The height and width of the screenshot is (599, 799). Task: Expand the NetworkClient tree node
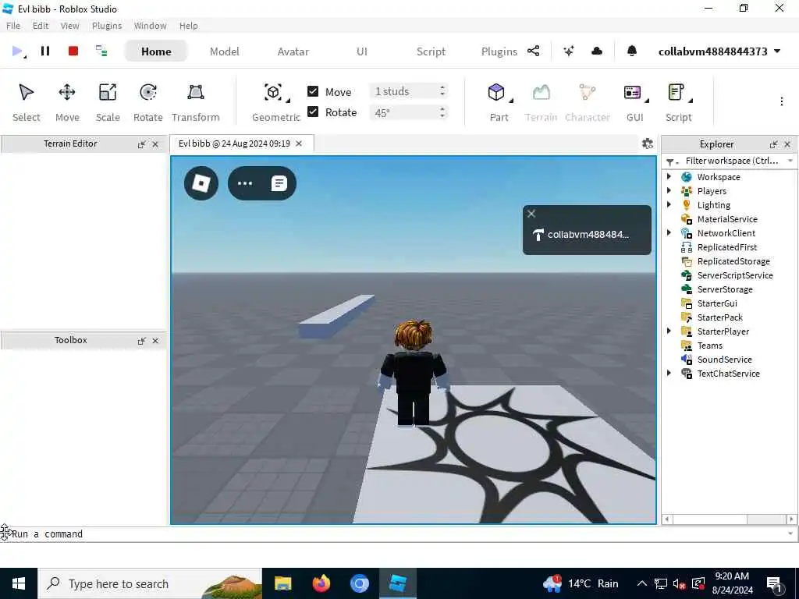[669, 232]
